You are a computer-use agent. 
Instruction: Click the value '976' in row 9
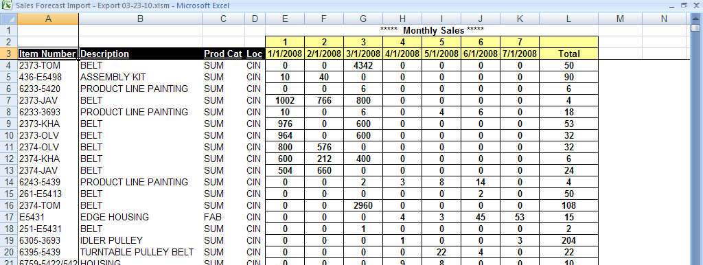point(285,124)
